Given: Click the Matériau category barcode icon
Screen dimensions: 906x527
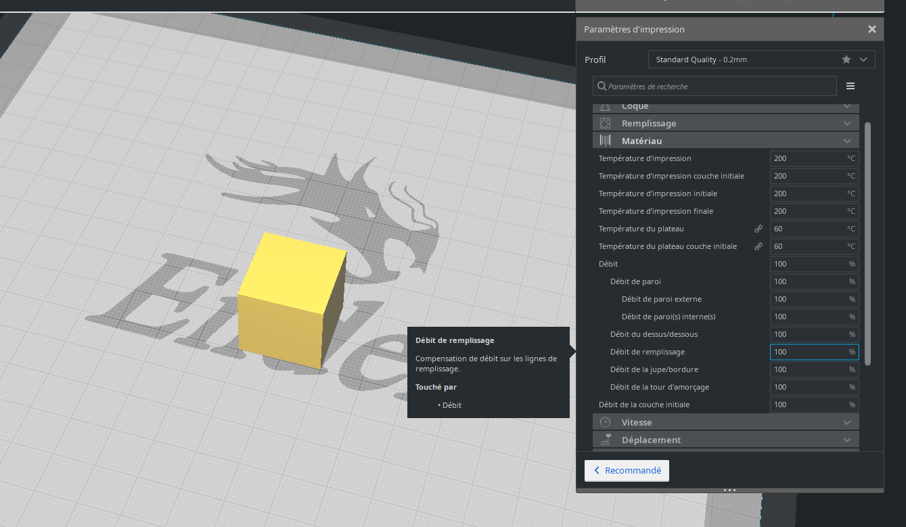Looking at the screenshot, I should [x=606, y=141].
